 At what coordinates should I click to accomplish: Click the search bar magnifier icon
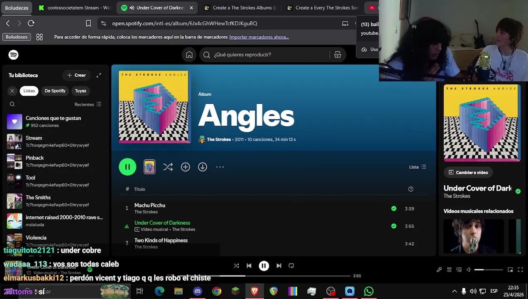[x=206, y=55]
